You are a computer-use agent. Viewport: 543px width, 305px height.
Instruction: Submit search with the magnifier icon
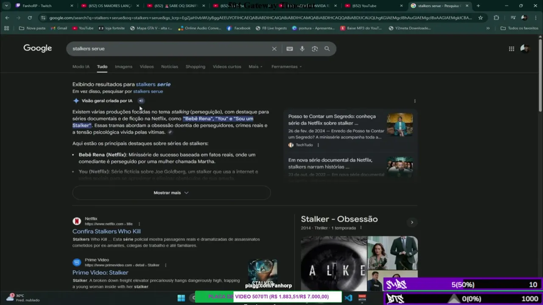click(327, 49)
